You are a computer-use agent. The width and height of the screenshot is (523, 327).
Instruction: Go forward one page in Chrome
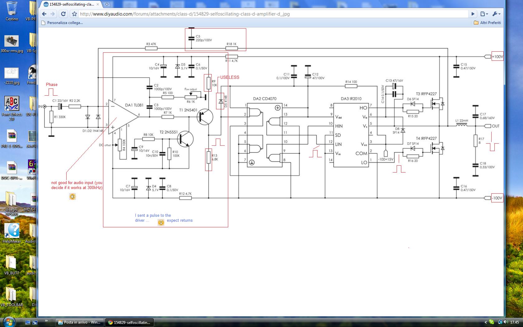[x=53, y=14]
